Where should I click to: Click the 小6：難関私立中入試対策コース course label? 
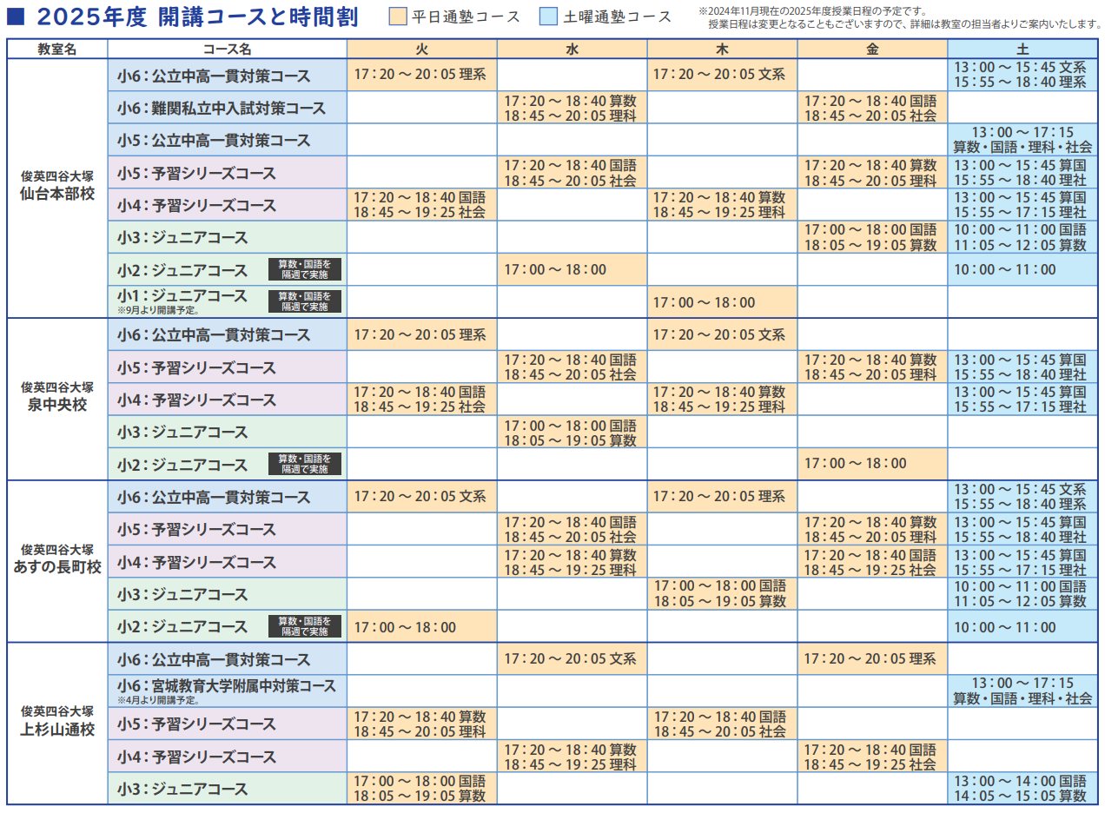222,108
